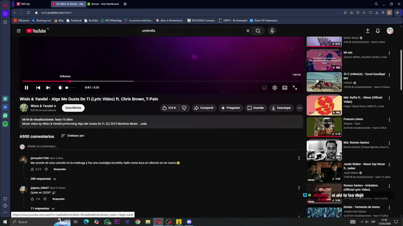Seek on the red video progress bar
This screenshot has width=403, height=226.
pos(162,81)
